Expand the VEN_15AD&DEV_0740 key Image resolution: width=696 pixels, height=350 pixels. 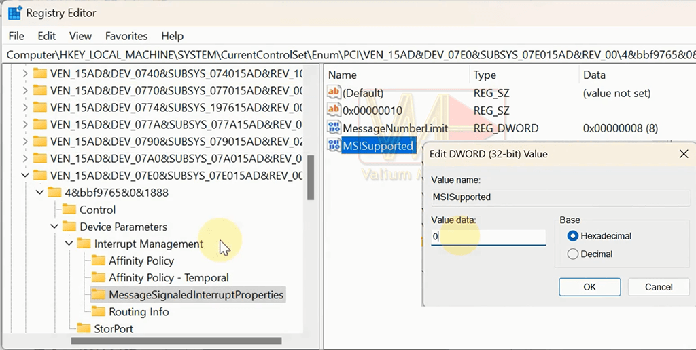point(25,73)
